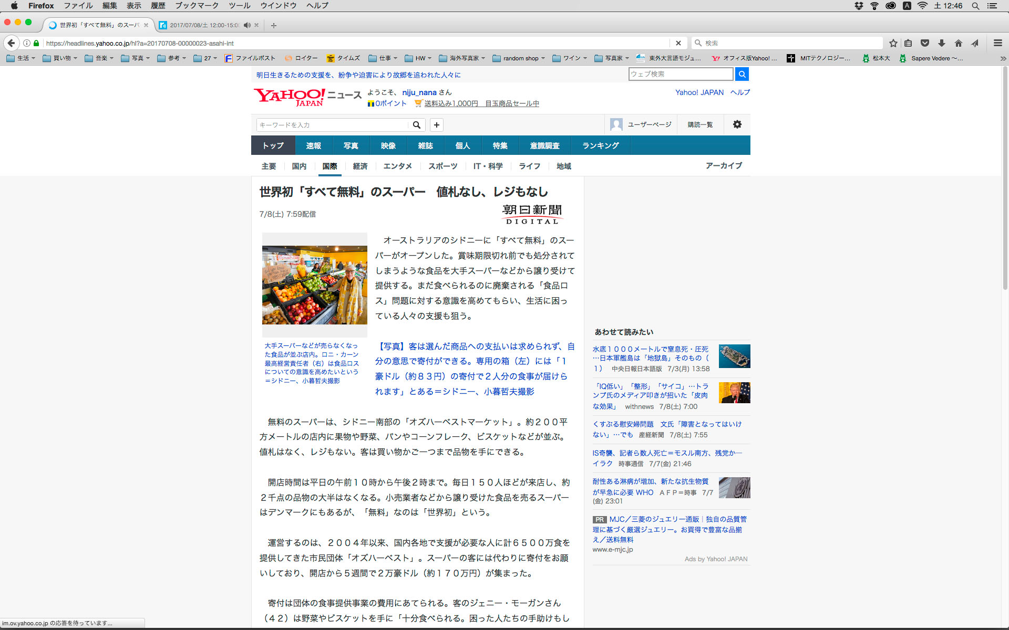Click the キーワードを入力 search field
The height and width of the screenshot is (630, 1009).
(332, 125)
